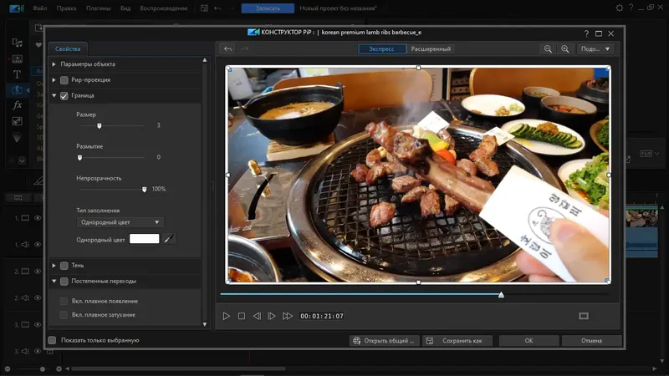Image resolution: width=669 pixels, height=376 pixels.
Task: Switch to Расширенный mode
Action: pyautogui.click(x=431, y=49)
